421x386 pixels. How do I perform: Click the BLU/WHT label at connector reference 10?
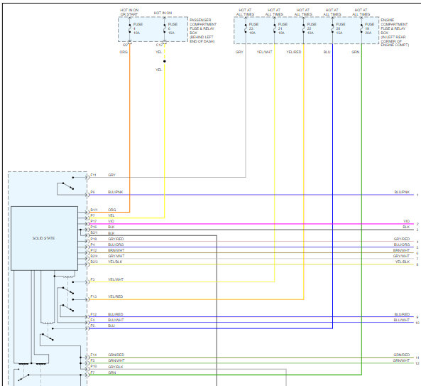(402, 320)
